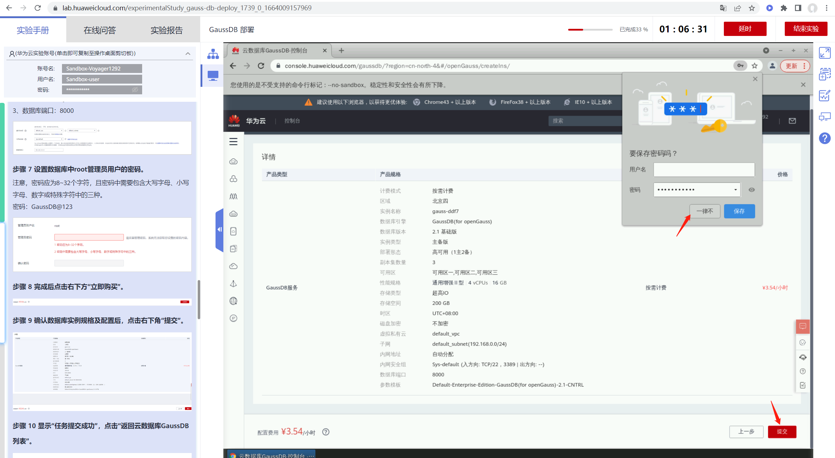Toggle password visibility in save password dialog
This screenshot has height=458, width=835.
[752, 190]
